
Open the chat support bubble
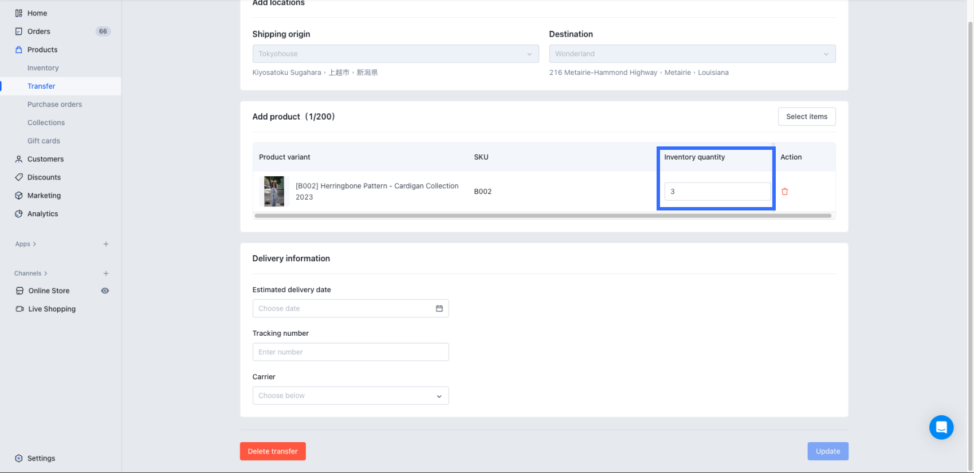941,427
